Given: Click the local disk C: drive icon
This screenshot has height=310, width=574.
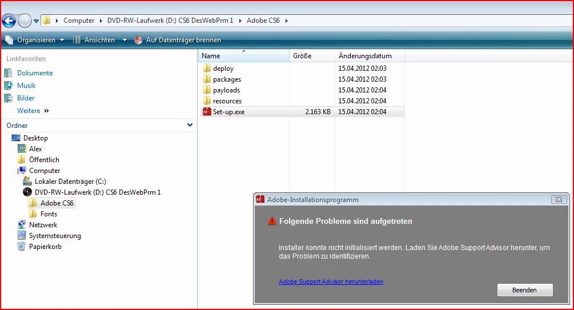Looking at the screenshot, I should click(x=27, y=181).
